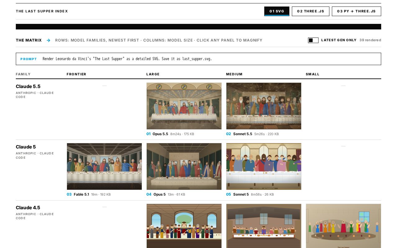Click the Opus 5.5 caption label
Viewport: 397px width, 248px height.
click(160, 134)
